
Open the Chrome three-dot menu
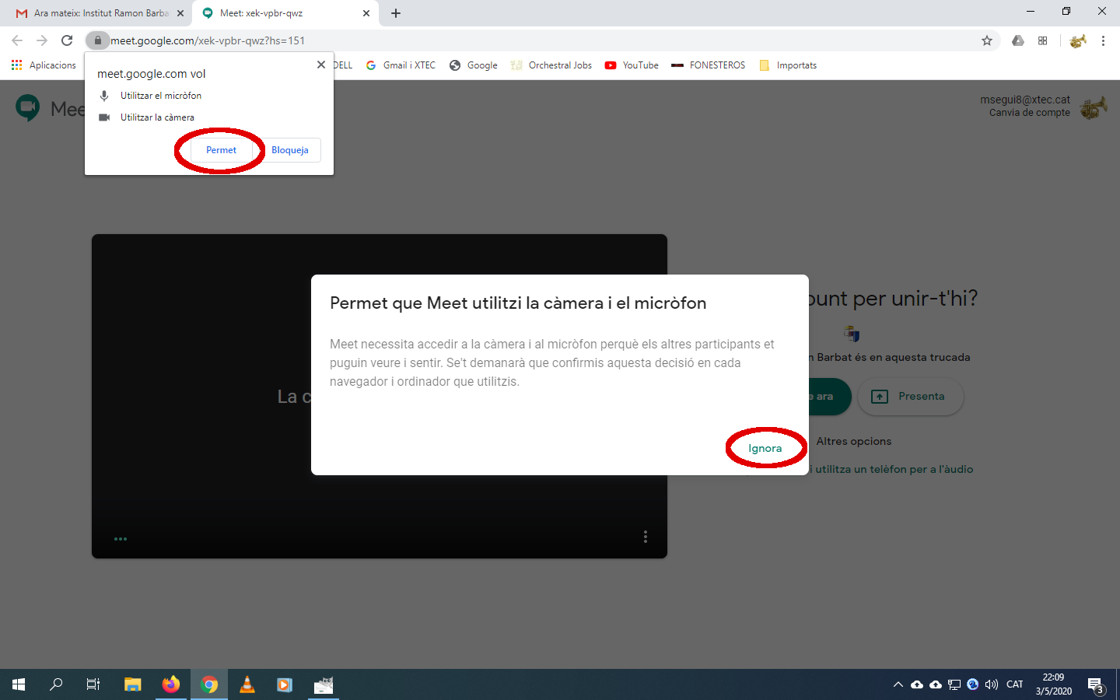(1103, 40)
